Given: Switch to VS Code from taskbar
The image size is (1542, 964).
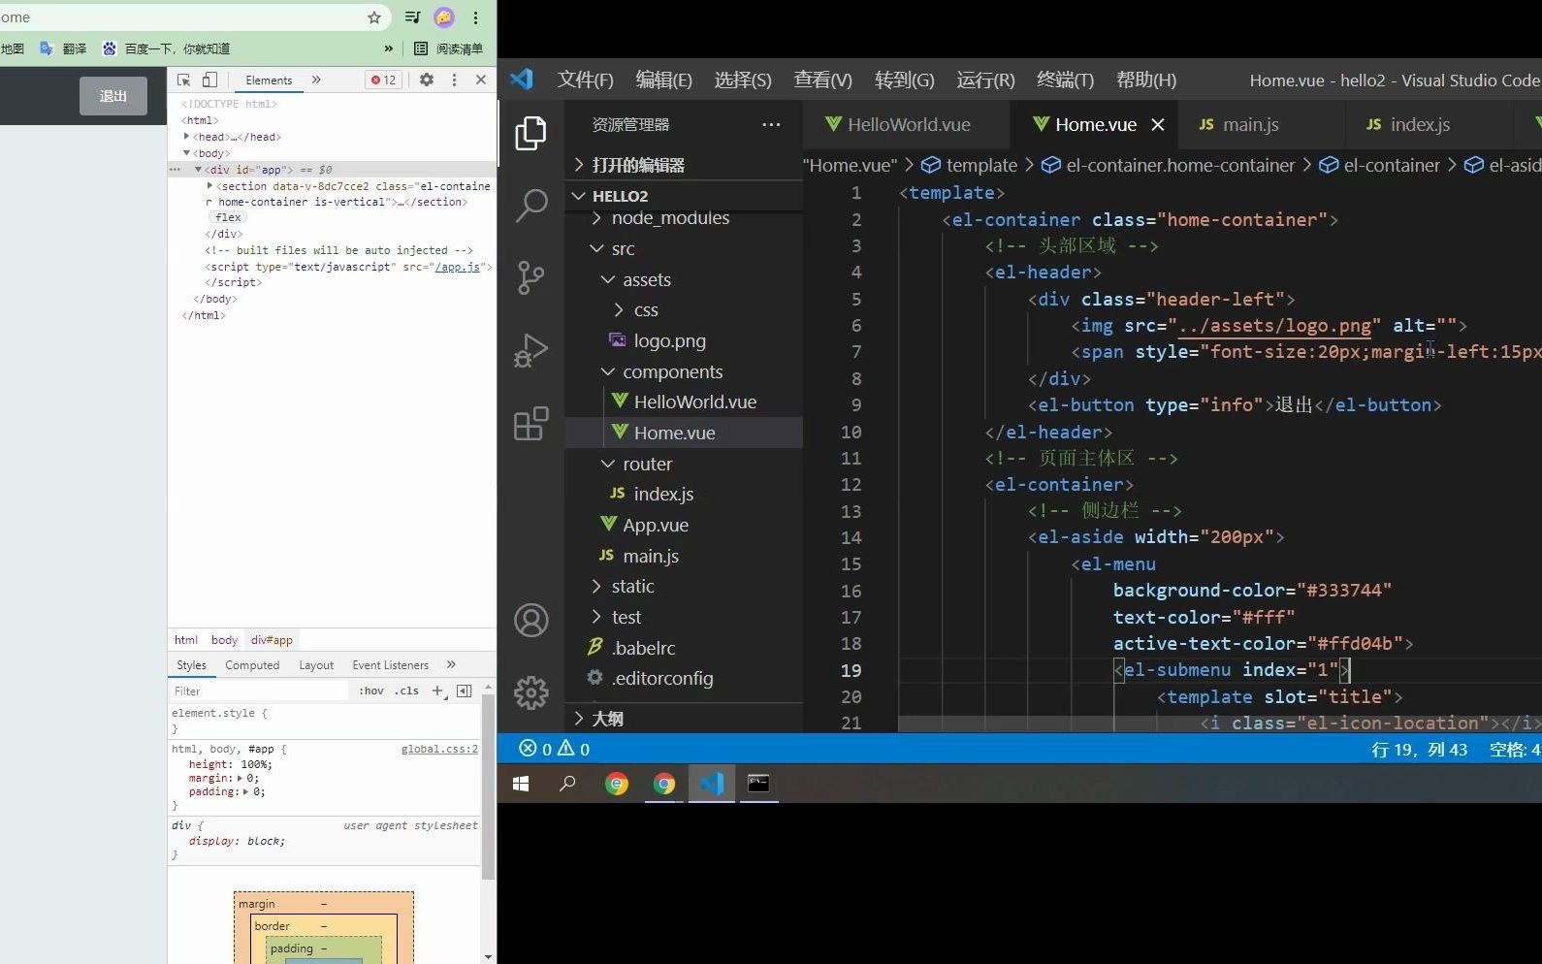Looking at the screenshot, I should (x=711, y=784).
